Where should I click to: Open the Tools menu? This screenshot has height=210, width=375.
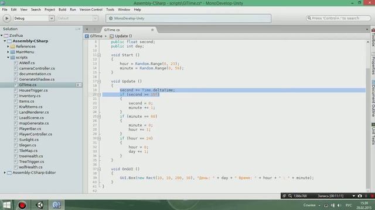[x=110, y=9]
